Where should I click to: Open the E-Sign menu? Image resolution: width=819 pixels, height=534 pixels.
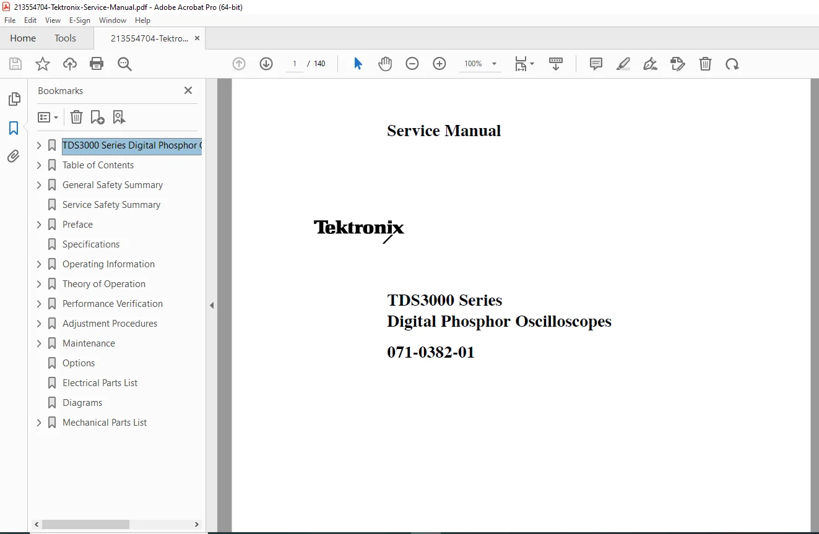(80, 20)
